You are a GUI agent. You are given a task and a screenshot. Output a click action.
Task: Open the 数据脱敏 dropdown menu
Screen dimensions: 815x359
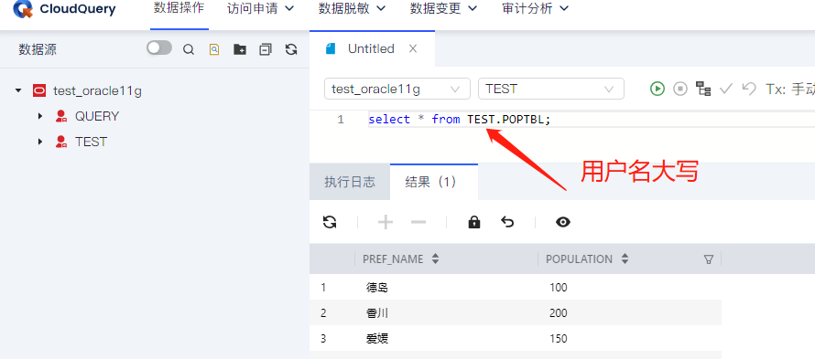[x=353, y=9]
